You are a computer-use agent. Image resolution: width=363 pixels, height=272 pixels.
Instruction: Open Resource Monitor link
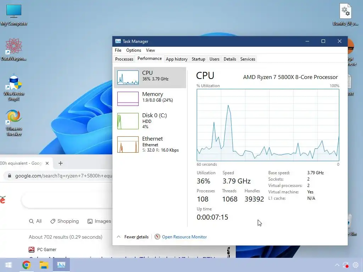click(x=184, y=237)
